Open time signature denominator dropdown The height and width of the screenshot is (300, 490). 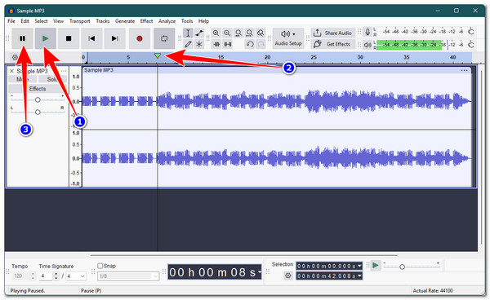(x=82, y=276)
